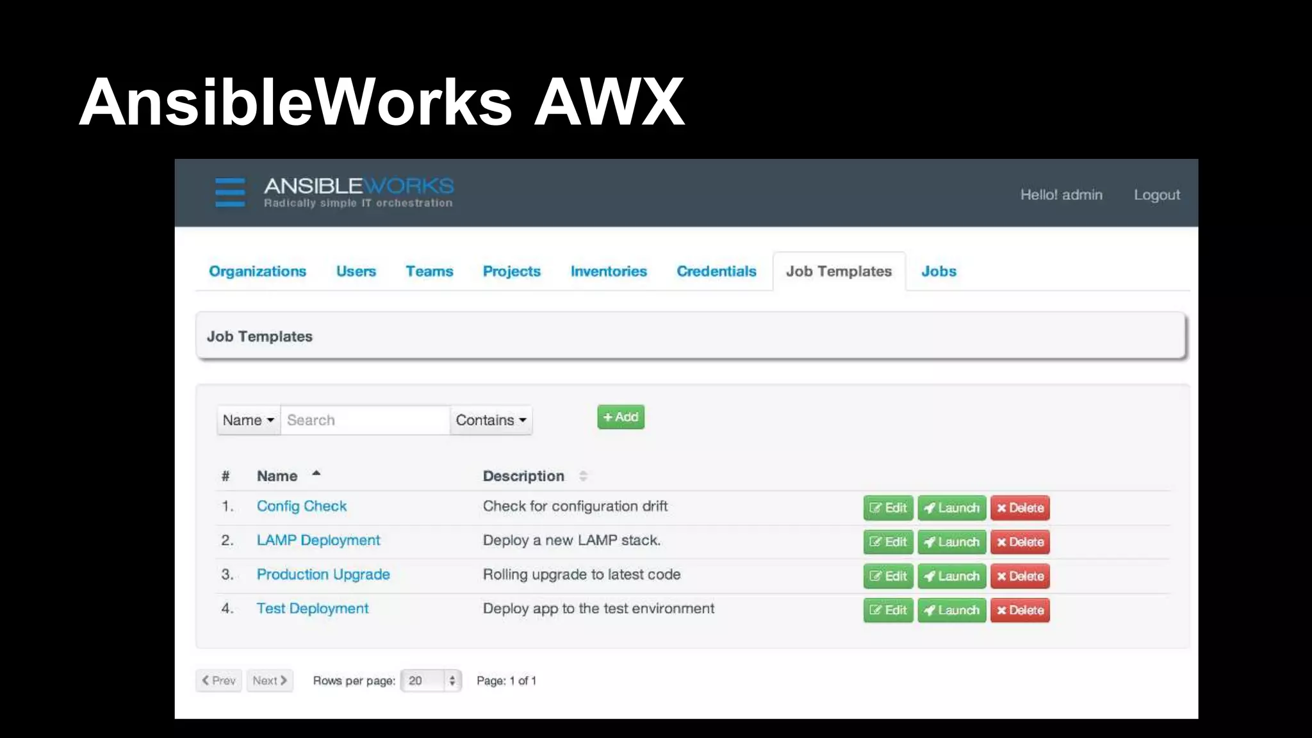Edit the Production Upgrade template

coord(888,576)
